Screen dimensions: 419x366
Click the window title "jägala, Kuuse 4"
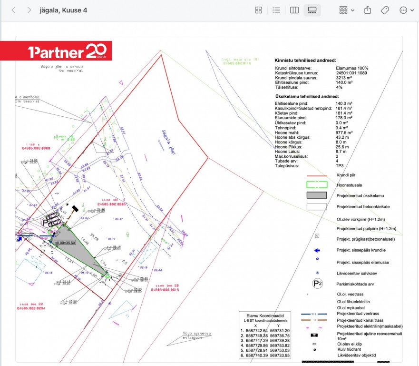coord(63,10)
